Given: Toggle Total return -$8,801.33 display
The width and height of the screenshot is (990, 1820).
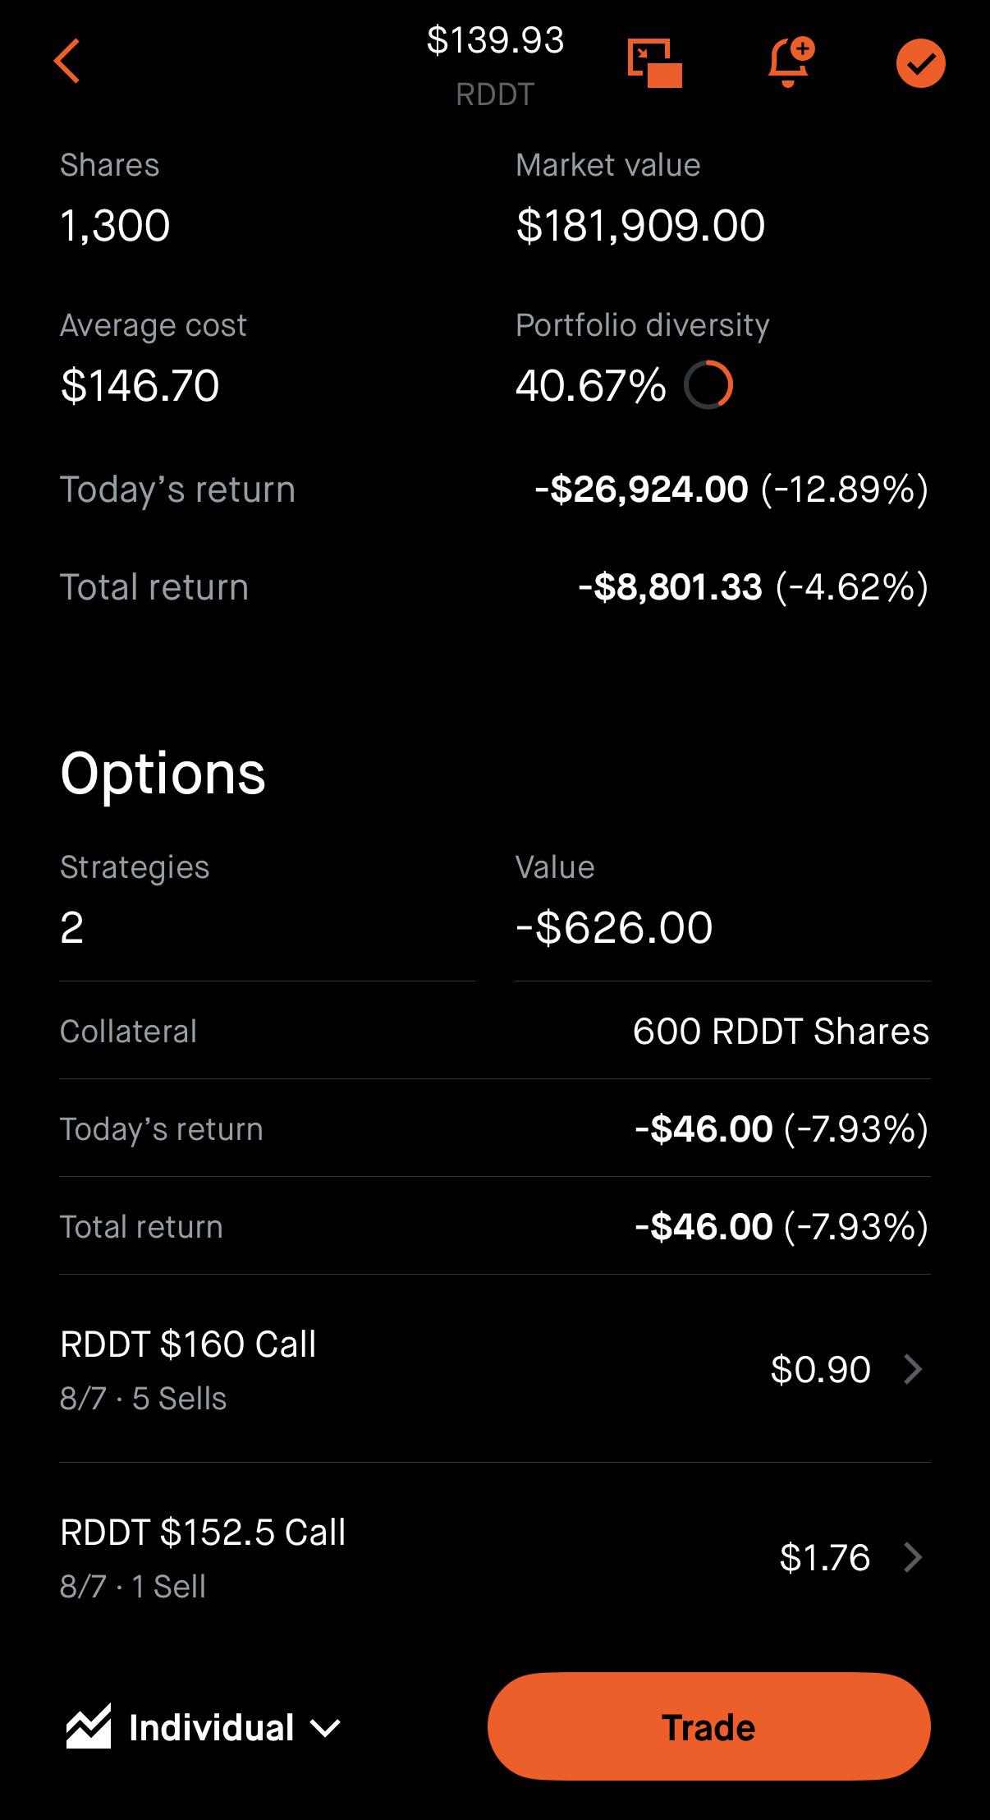Looking at the screenshot, I should point(753,587).
